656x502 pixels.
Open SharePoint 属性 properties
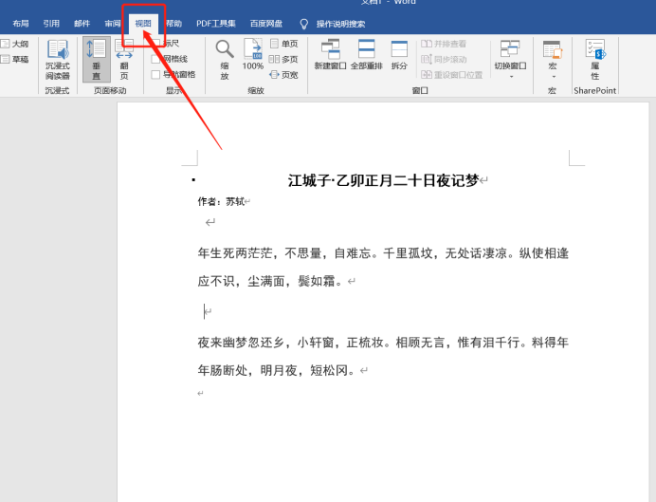595,60
